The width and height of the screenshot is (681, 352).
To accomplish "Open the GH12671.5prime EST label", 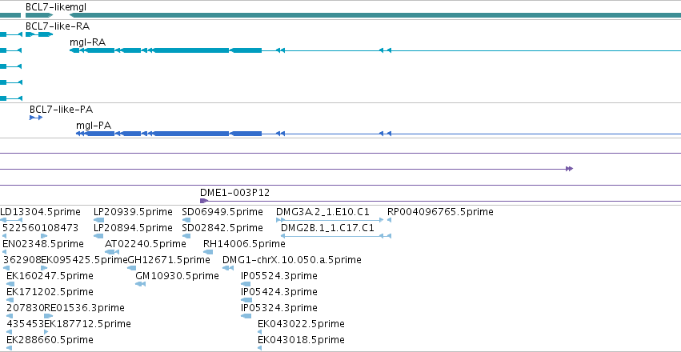I will pyautogui.click(x=169, y=260).
